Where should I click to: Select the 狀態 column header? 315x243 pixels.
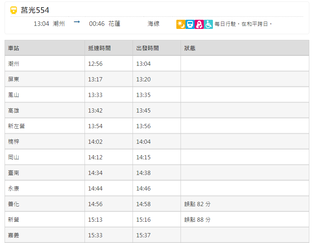point(190,48)
